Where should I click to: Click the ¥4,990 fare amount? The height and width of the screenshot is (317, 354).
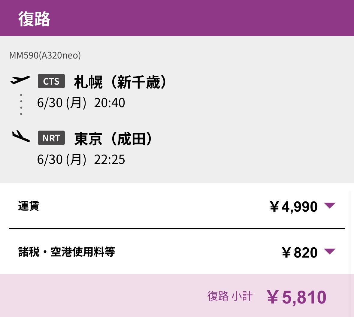click(293, 206)
